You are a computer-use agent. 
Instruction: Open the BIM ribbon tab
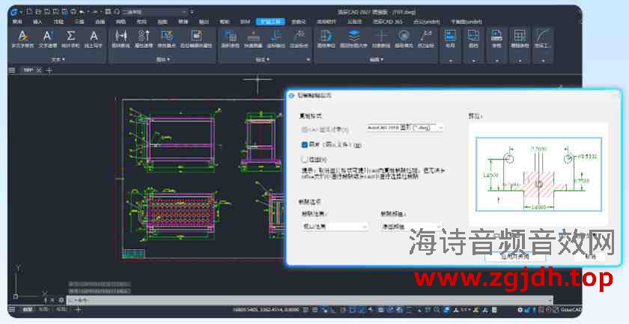[x=245, y=22]
